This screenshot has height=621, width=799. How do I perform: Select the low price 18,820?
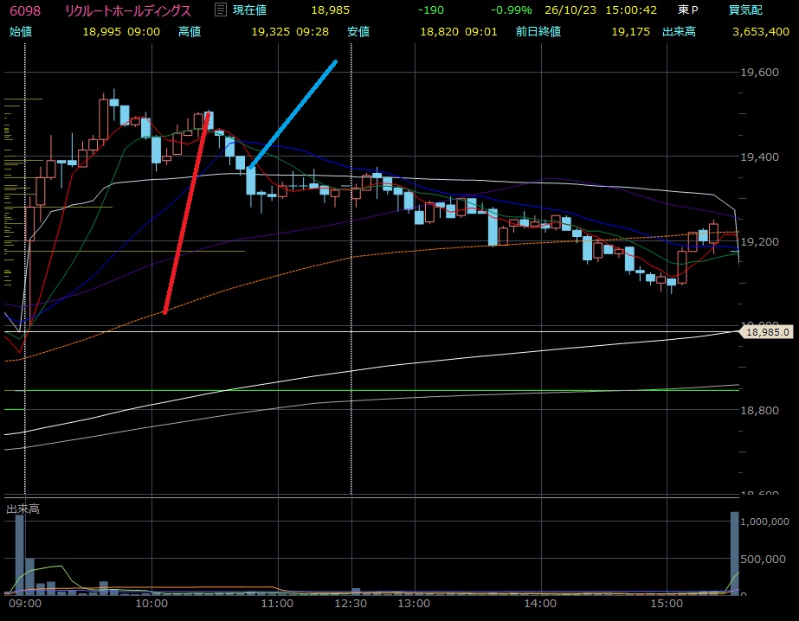pos(439,31)
